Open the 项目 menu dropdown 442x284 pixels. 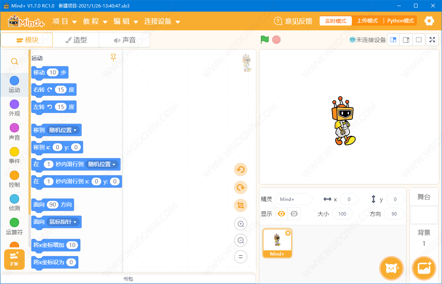pyautogui.click(x=65, y=21)
